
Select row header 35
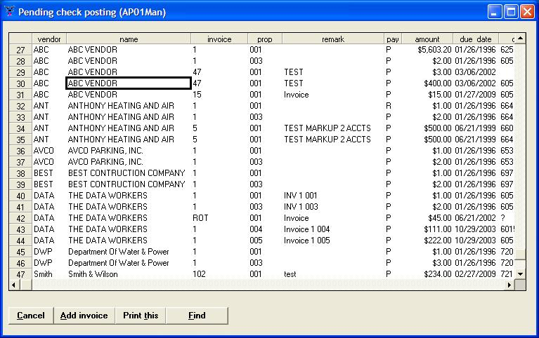(x=20, y=140)
